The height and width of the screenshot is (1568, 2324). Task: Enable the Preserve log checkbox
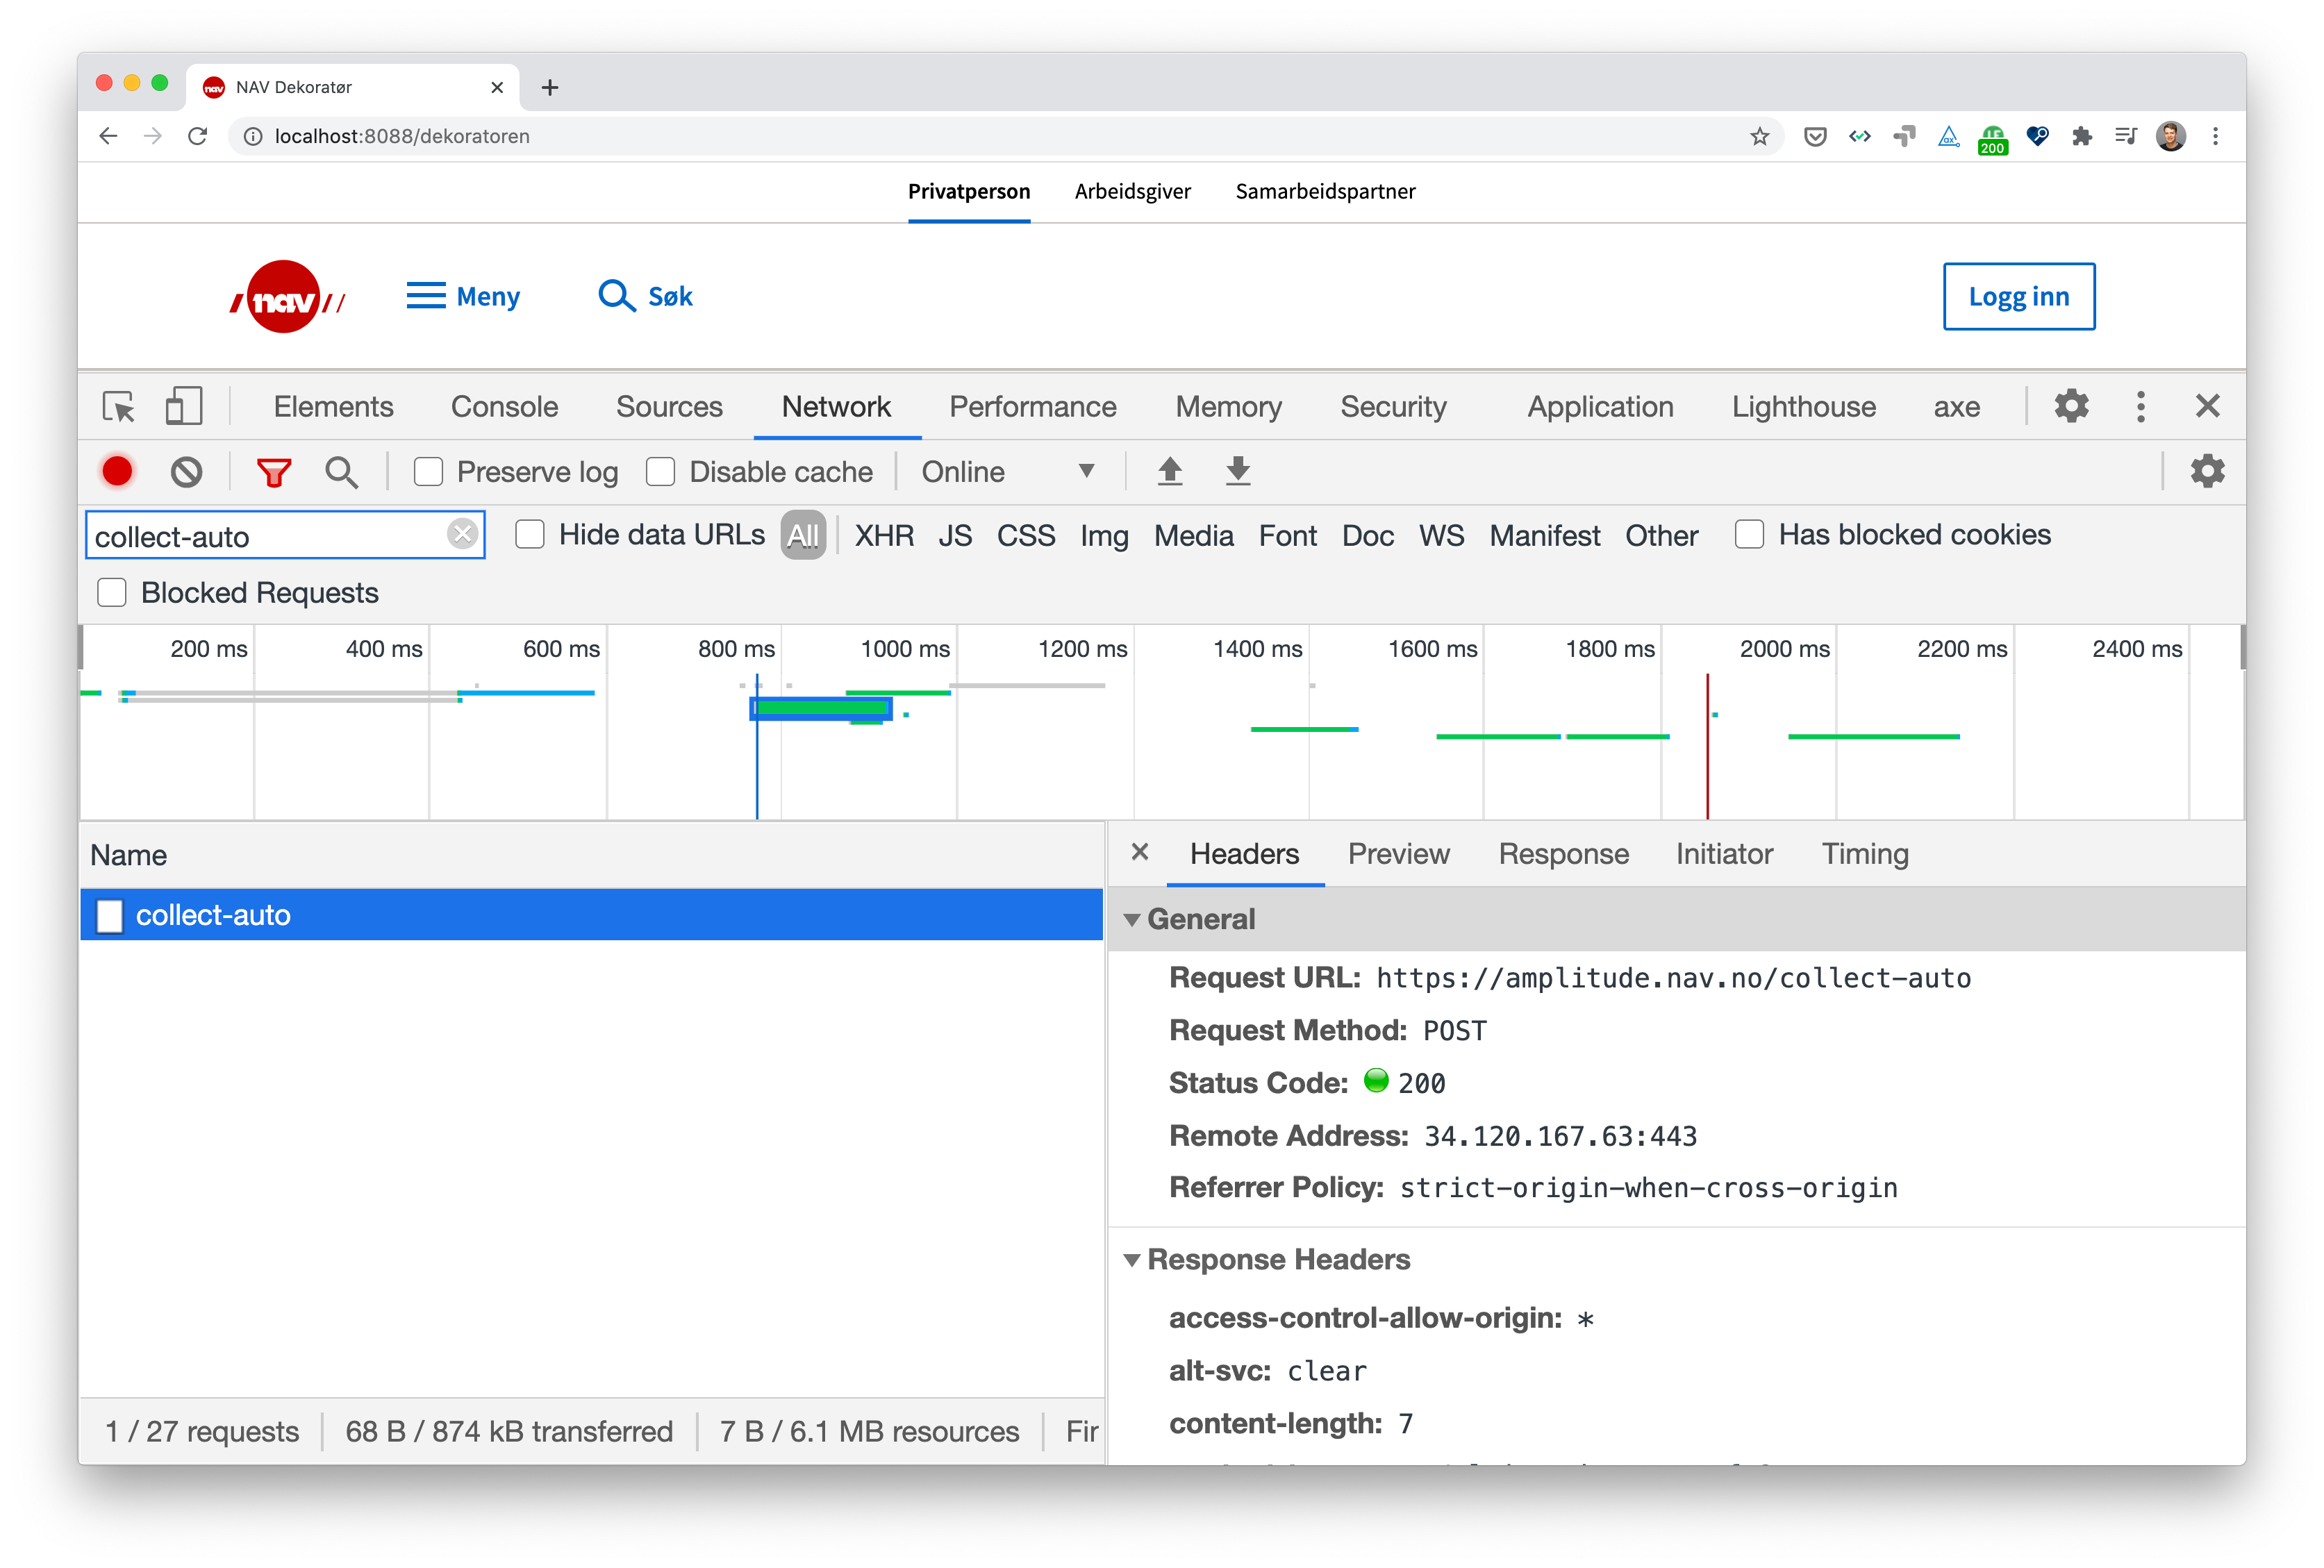[x=429, y=471]
